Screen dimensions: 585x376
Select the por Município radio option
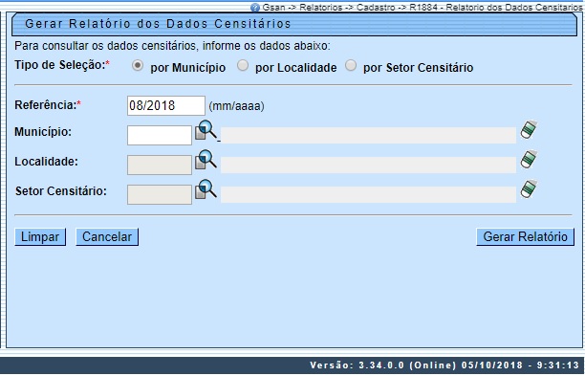click(138, 66)
